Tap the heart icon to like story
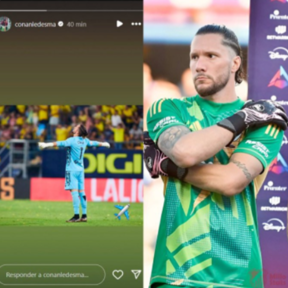The width and height of the screenshot is (288, 288). (x=118, y=274)
